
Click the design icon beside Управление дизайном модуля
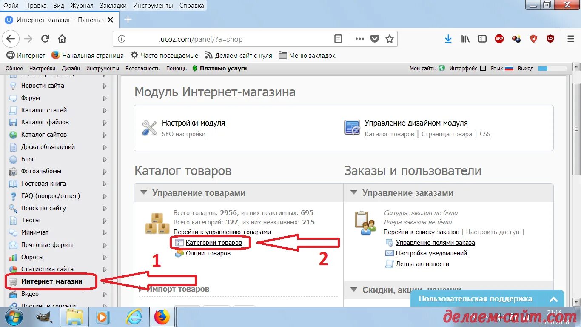pyautogui.click(x=352, y=128)
